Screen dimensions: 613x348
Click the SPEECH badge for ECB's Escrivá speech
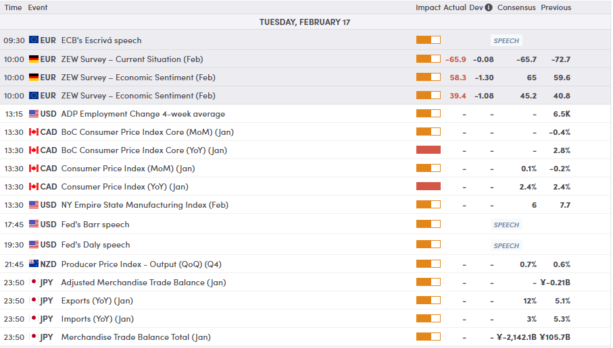[506, 40]
